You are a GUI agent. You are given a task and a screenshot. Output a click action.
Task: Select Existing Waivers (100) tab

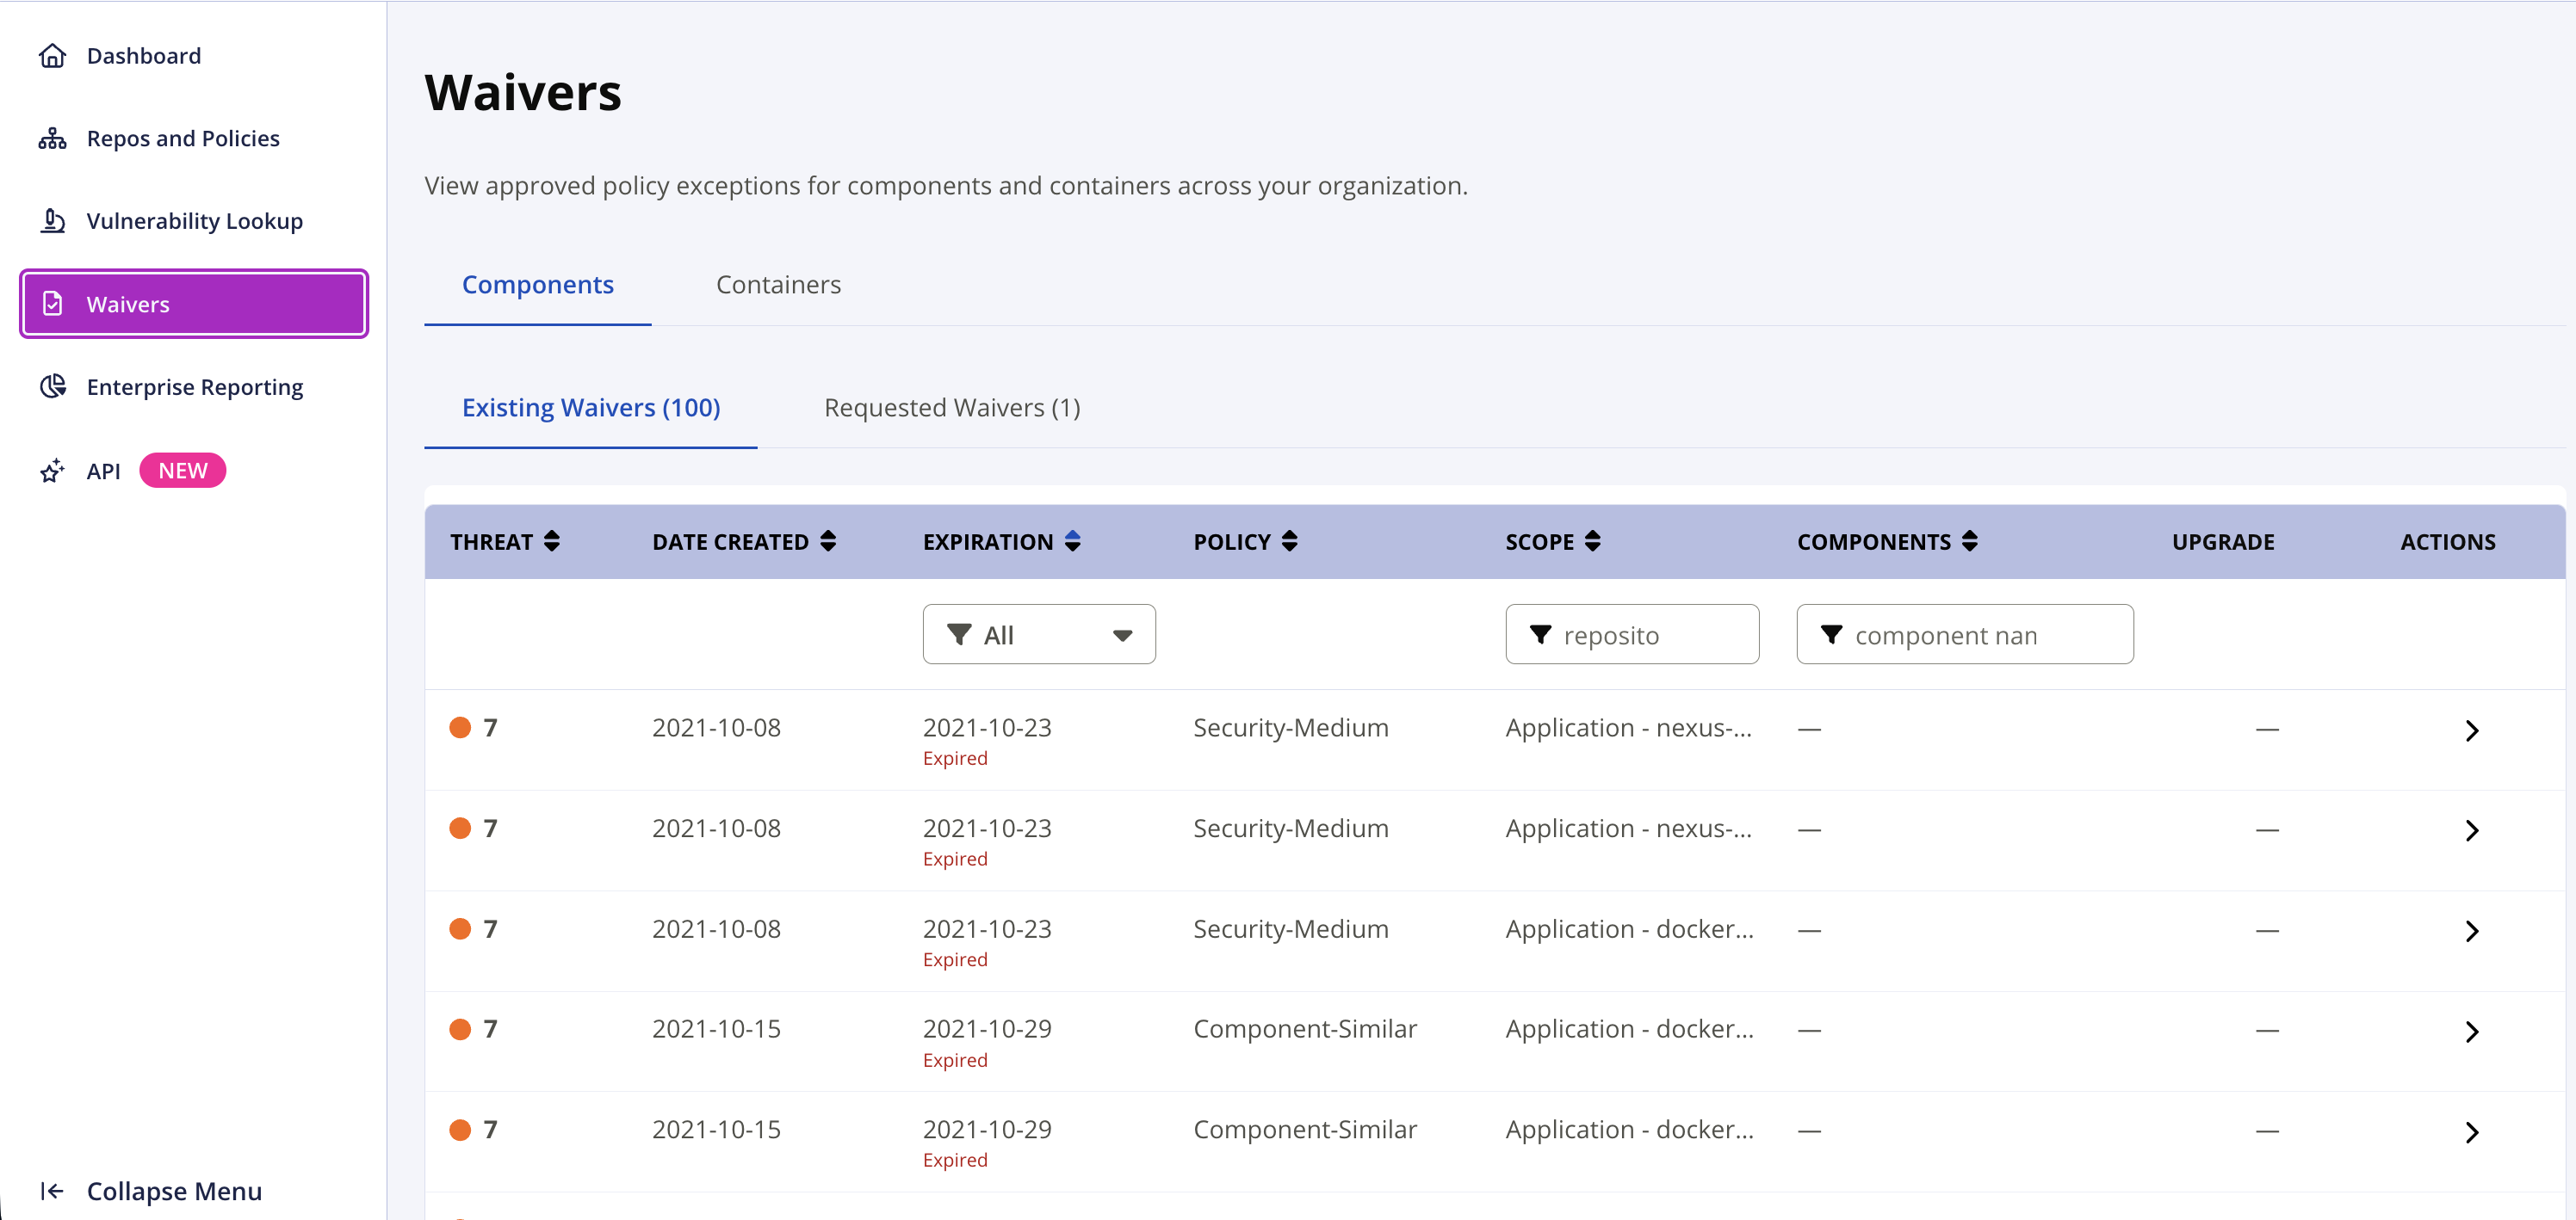tap(591, 408)
